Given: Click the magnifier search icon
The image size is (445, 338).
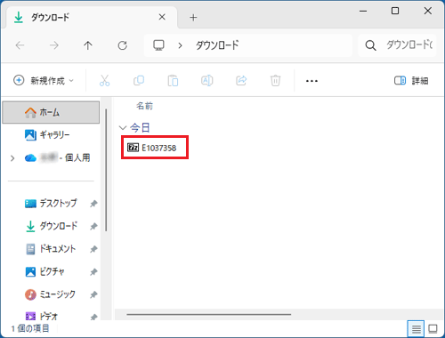Looking at the screenshot, I should click(370, 45).
